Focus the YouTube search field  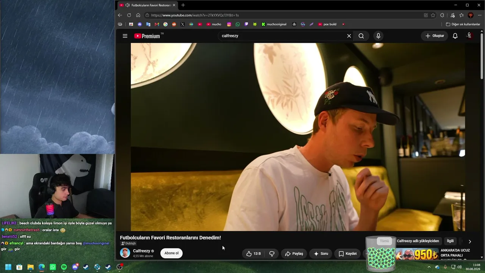(282, 36)
